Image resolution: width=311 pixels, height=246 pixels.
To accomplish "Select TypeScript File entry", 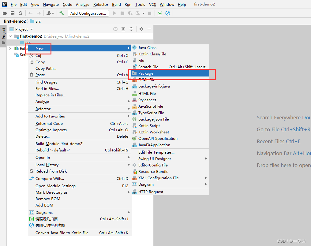I will tap(170, 113).
